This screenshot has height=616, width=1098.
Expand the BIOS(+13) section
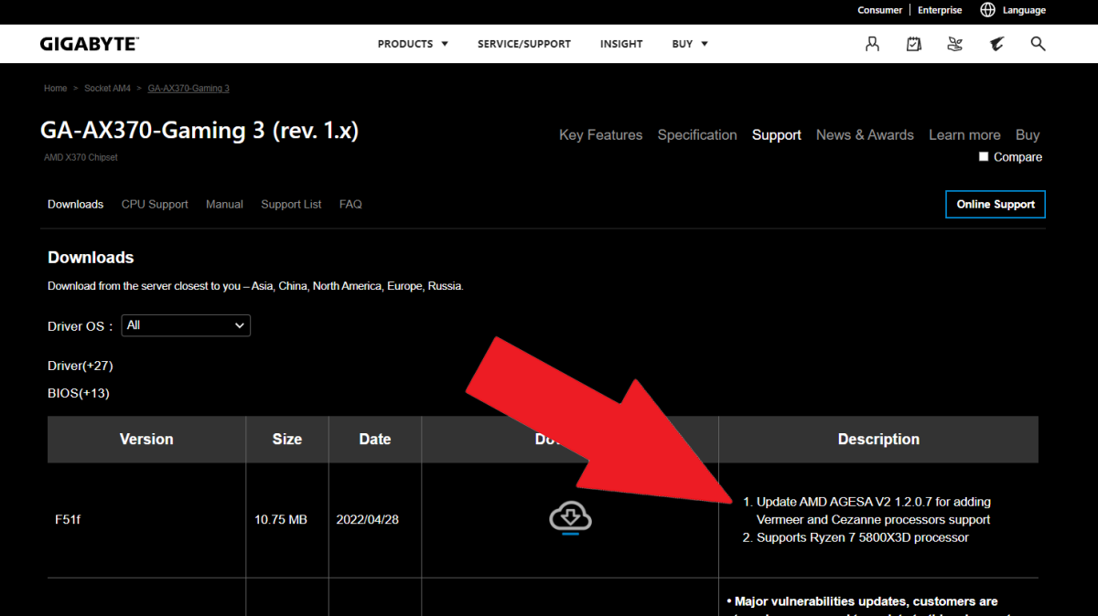[x=79, y=393]
